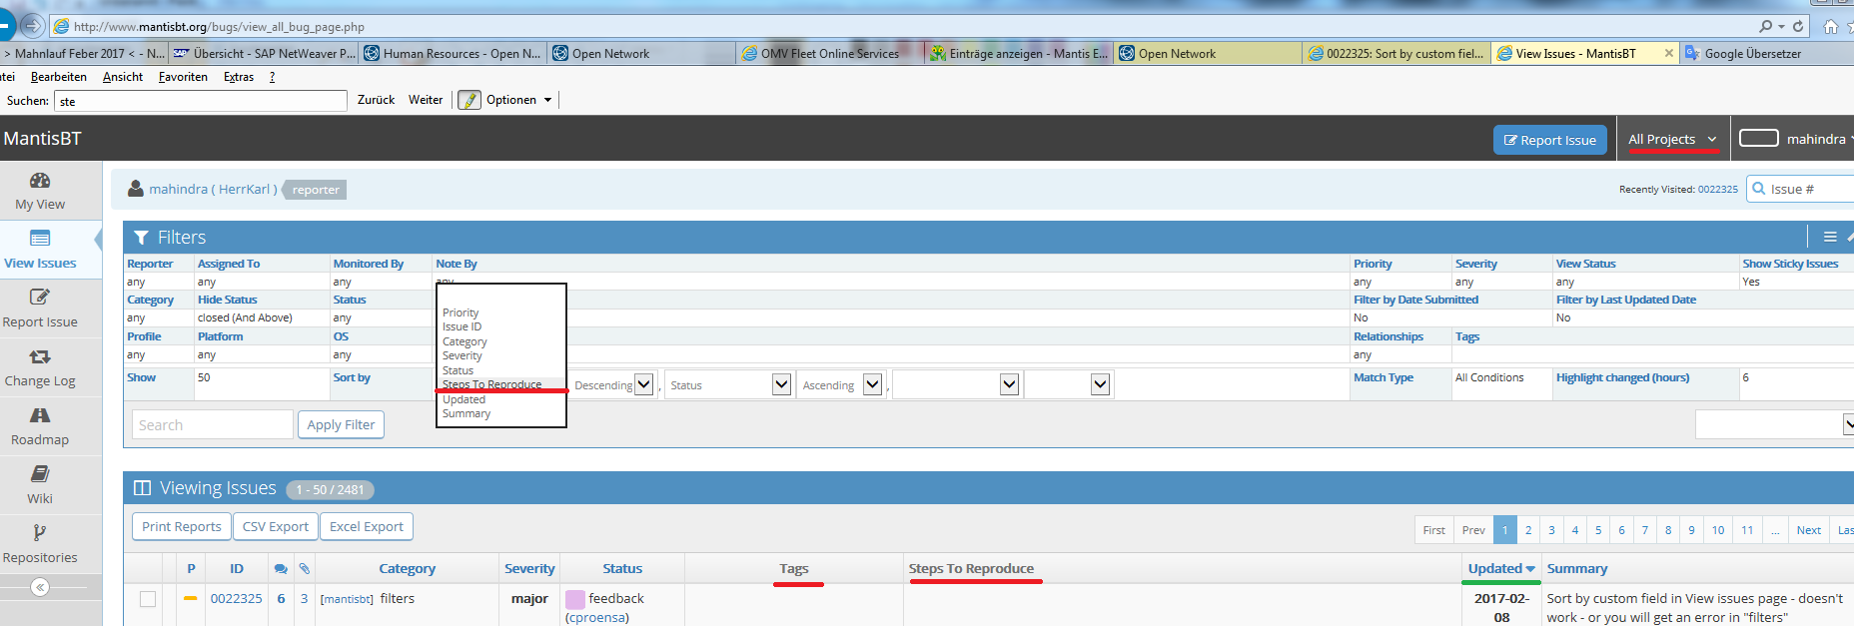Open issue 0022325 link
This screenshot has width=1854, height=626.
tap(236, 599)
